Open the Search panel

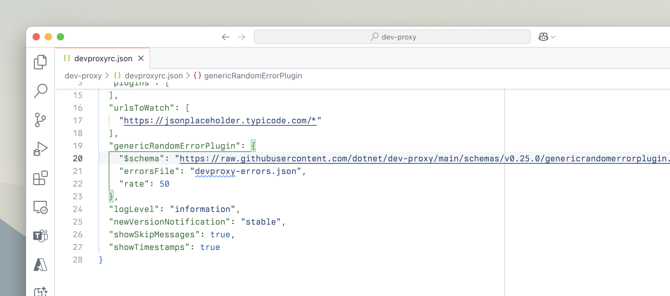click(41, 90)
